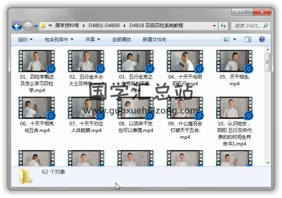The image size is (282, 198).
Task: Click the Forward navigation arrow
Action: tap(28, 26)
